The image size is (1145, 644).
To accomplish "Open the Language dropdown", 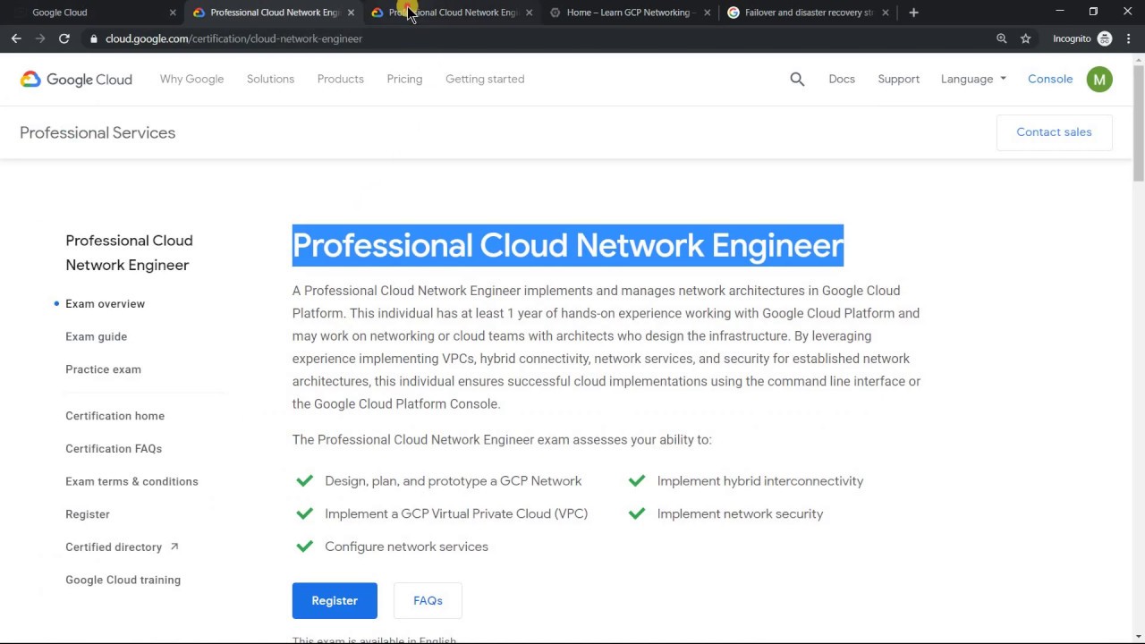I will 973,79.
